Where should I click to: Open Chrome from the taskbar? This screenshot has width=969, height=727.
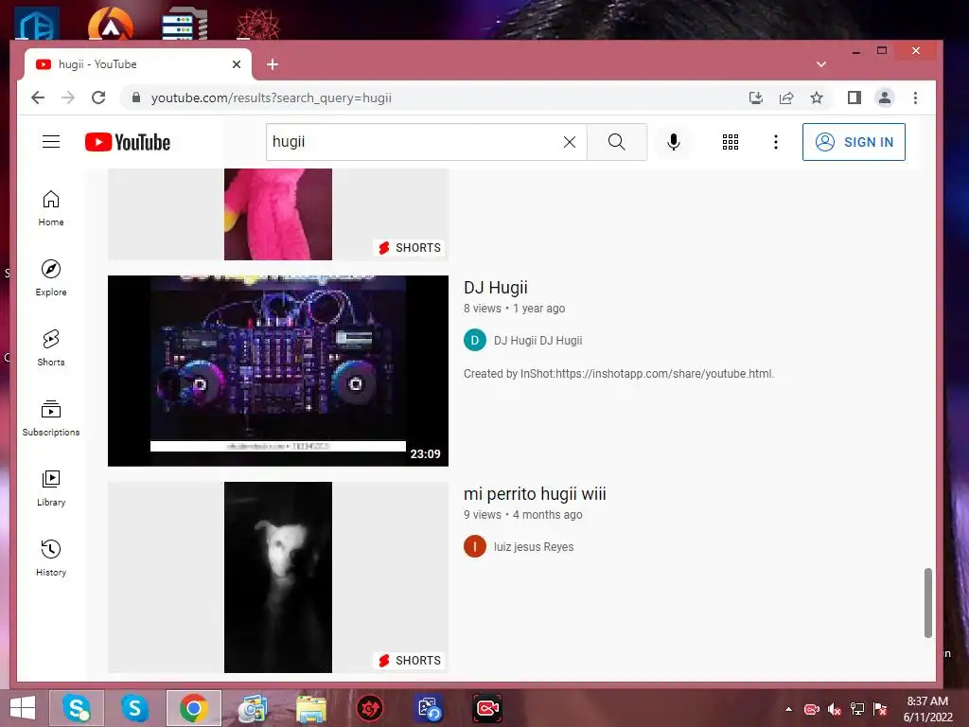pyautogui.click(x=193, y=708)
